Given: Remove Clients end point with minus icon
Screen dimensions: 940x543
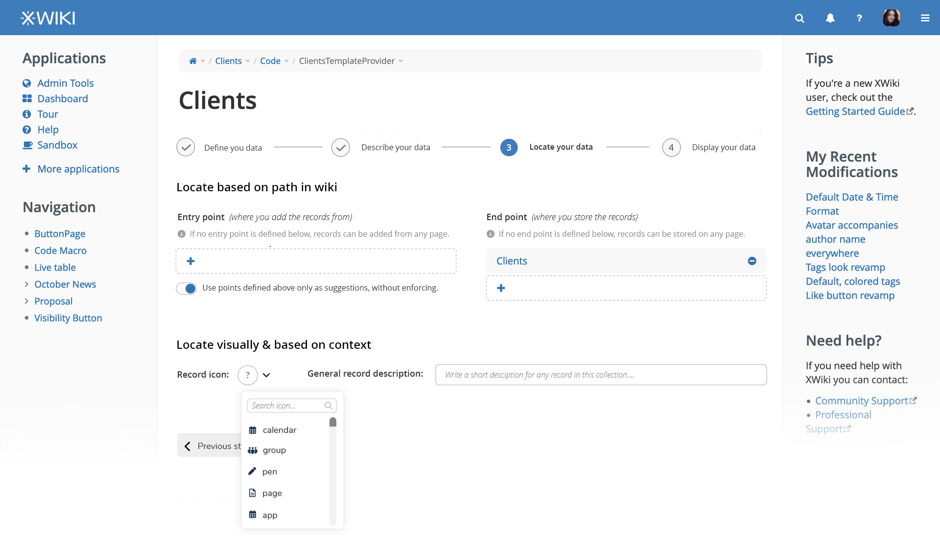Looking at the screenshot, I should coord(752,261).
